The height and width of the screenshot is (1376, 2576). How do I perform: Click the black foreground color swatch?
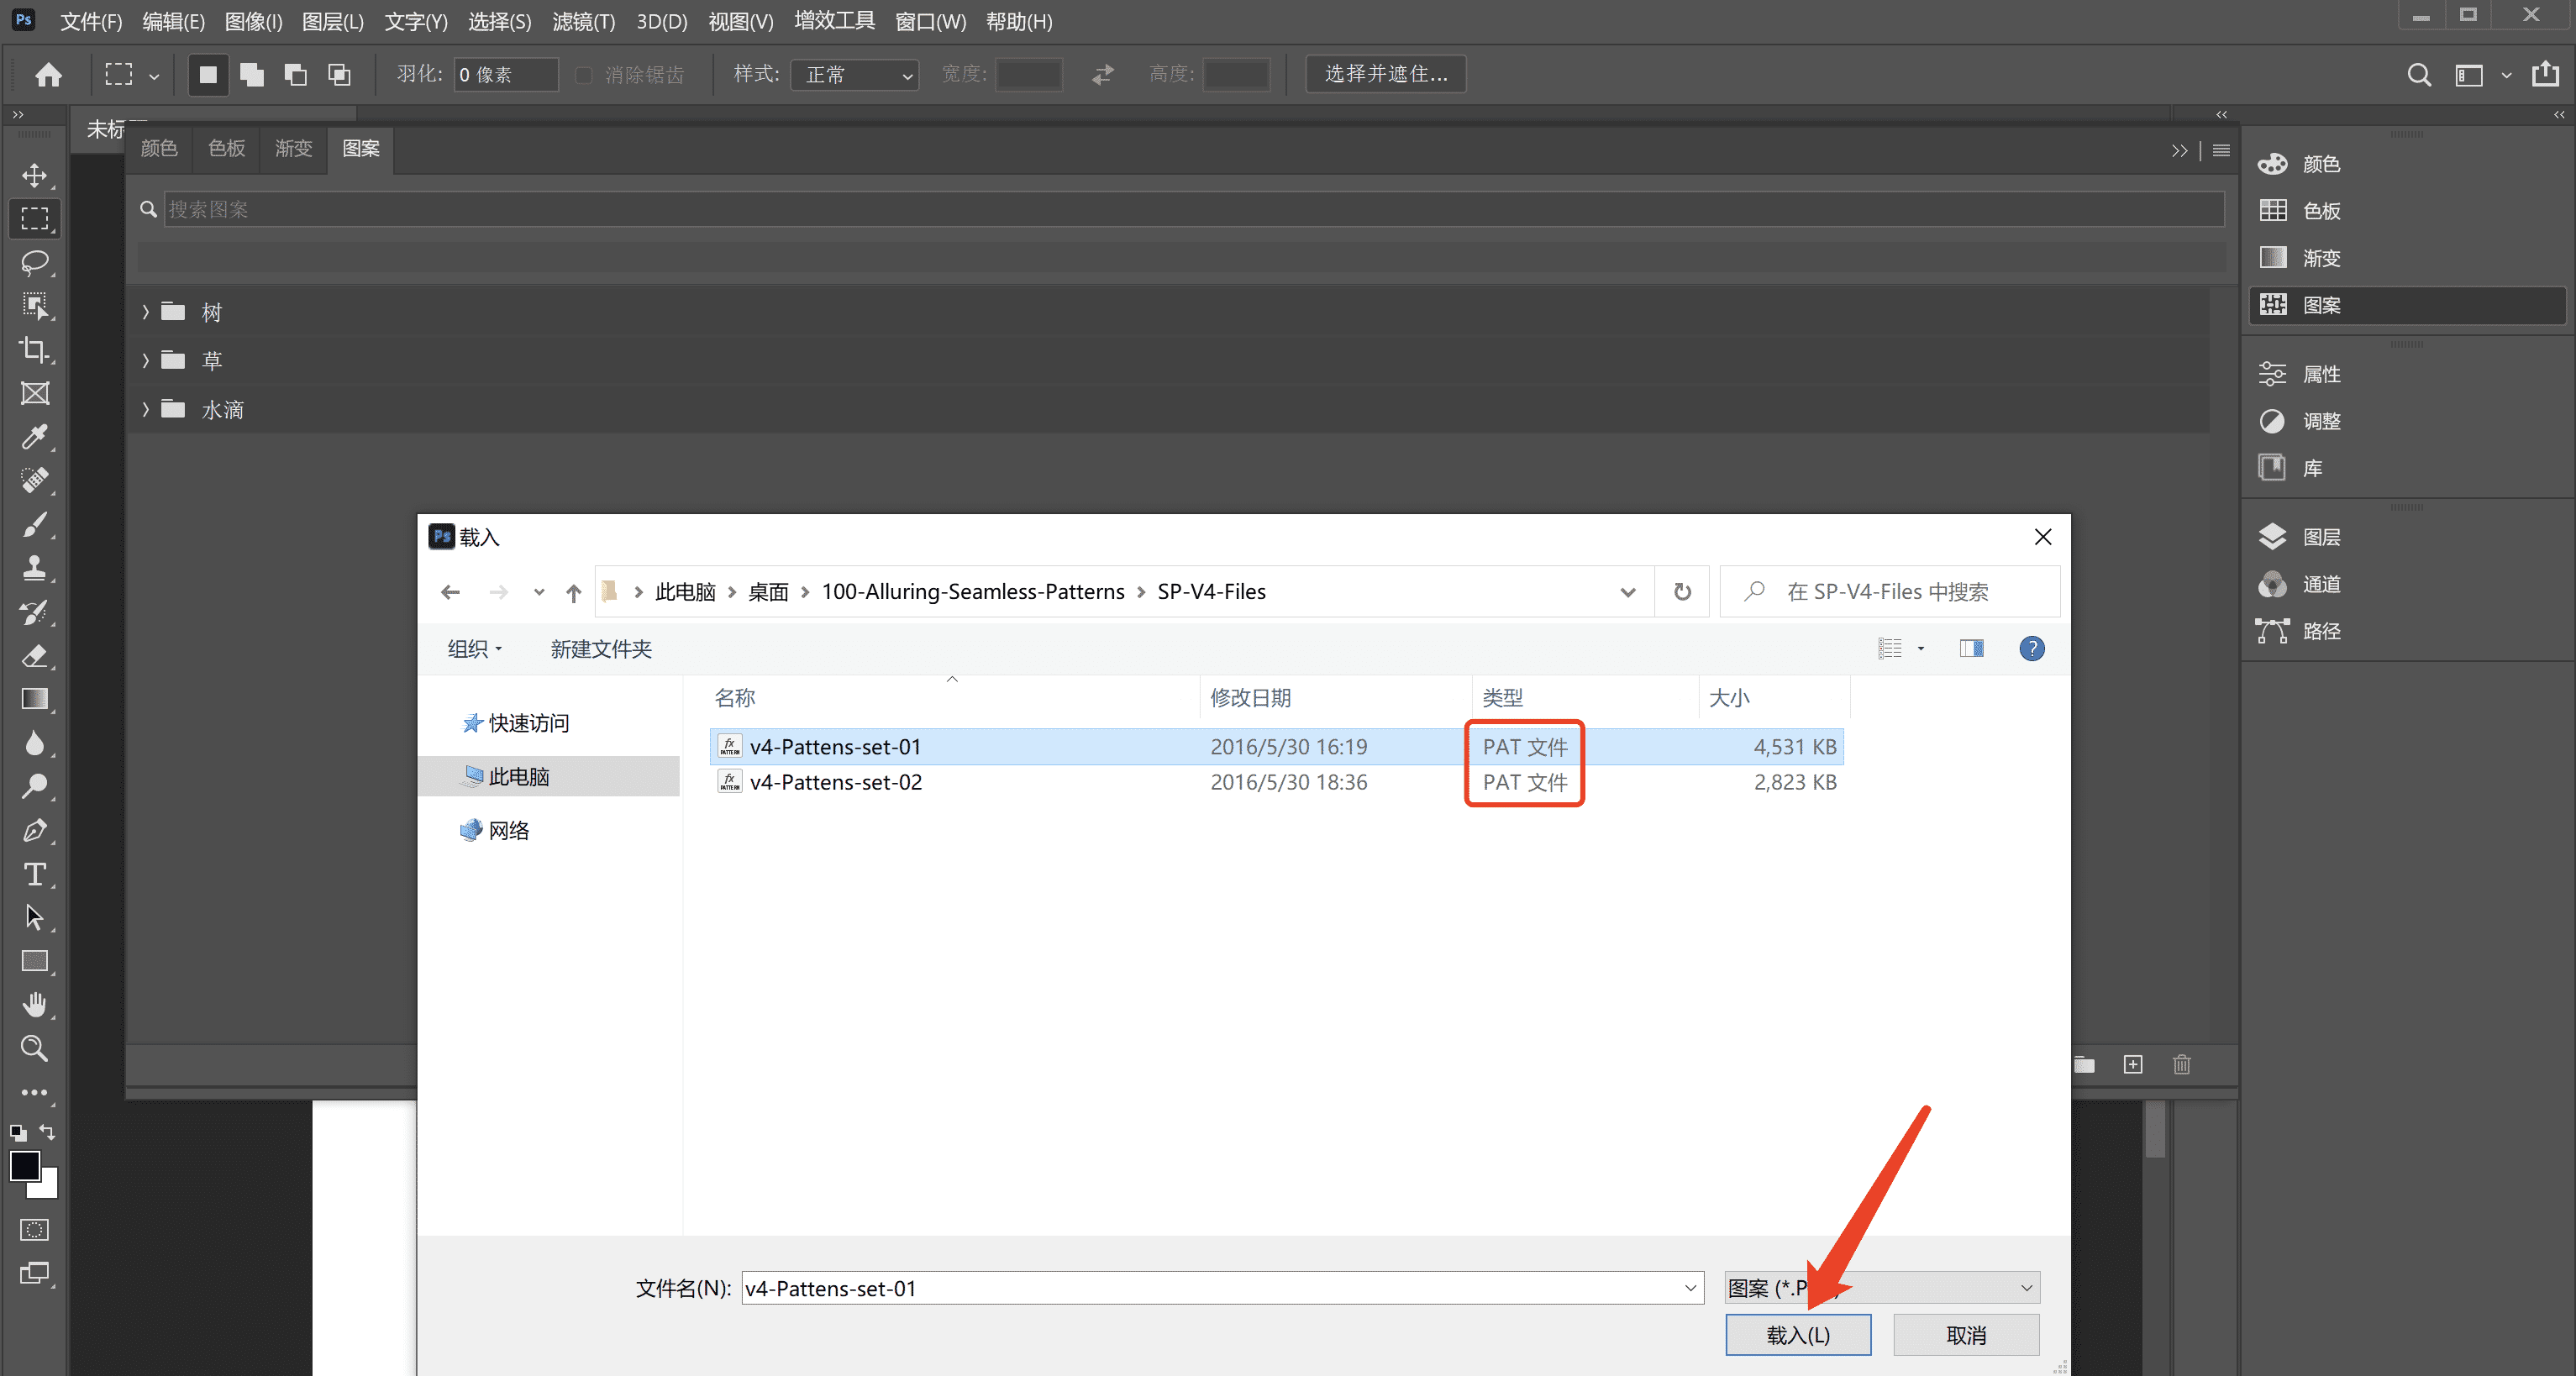point(24,1166)
